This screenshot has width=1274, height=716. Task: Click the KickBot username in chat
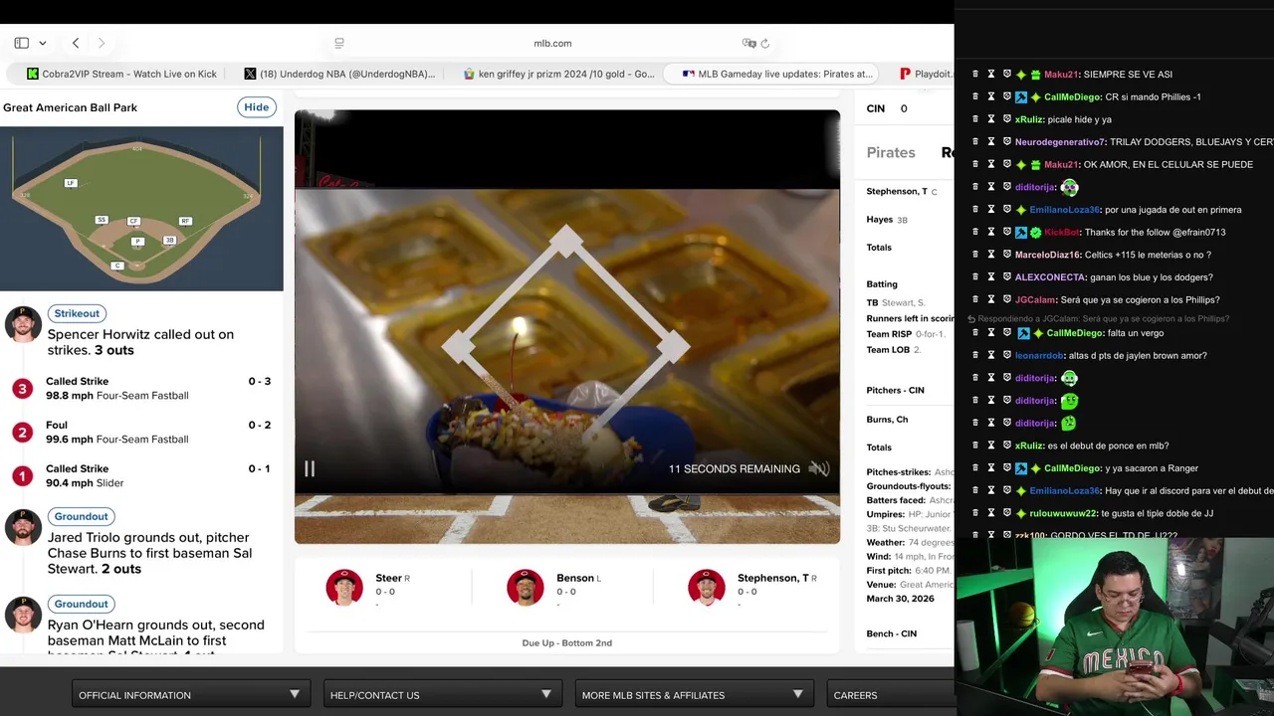(x=1061, y=232)
